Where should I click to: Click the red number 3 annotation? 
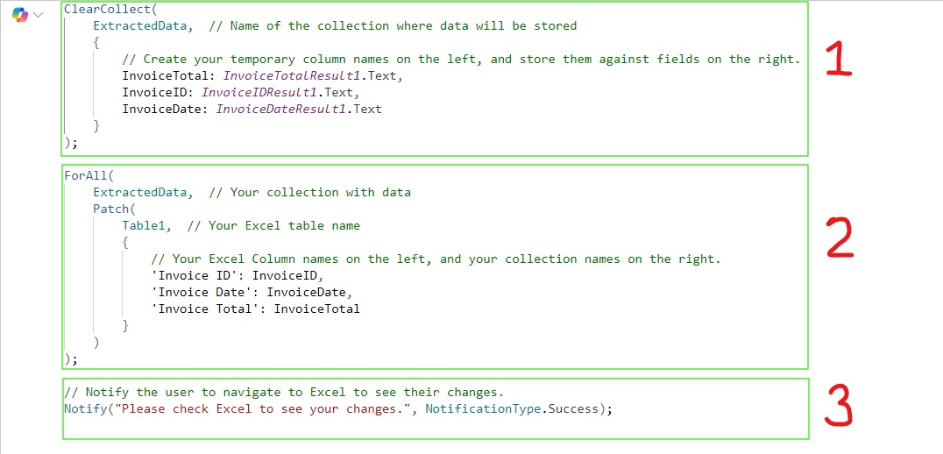pyautogui.click(x=839, y=406)
